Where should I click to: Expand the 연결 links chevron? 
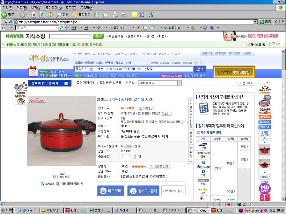click(x=283, y=21)
